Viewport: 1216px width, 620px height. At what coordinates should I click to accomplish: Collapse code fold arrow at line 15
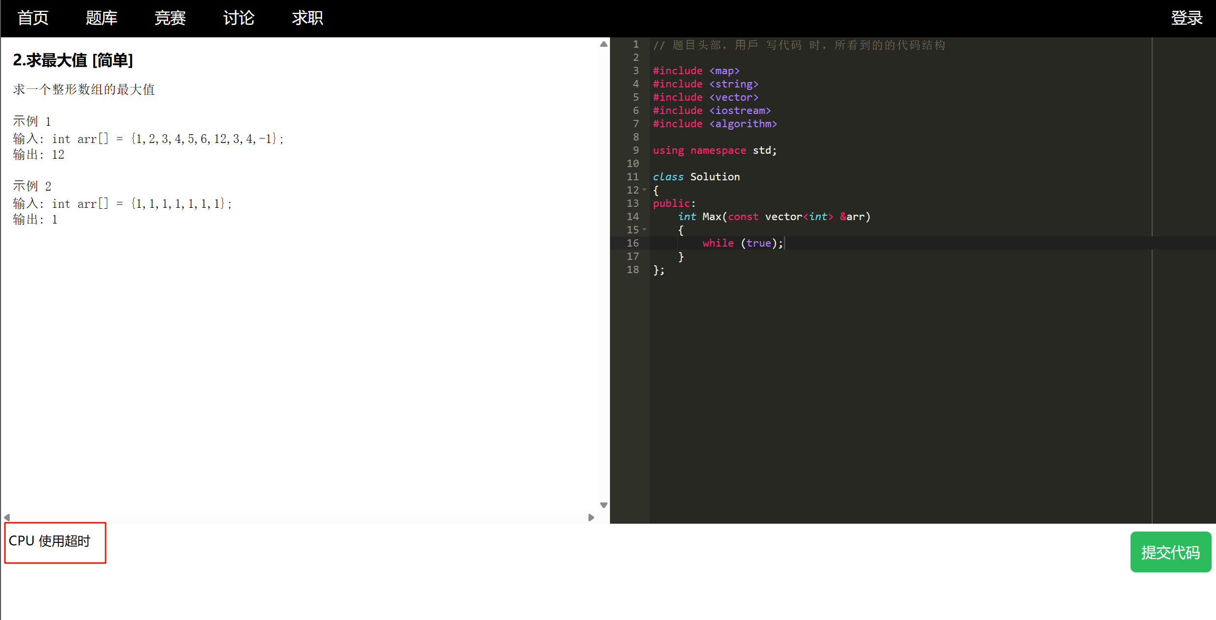click(644, 229)
